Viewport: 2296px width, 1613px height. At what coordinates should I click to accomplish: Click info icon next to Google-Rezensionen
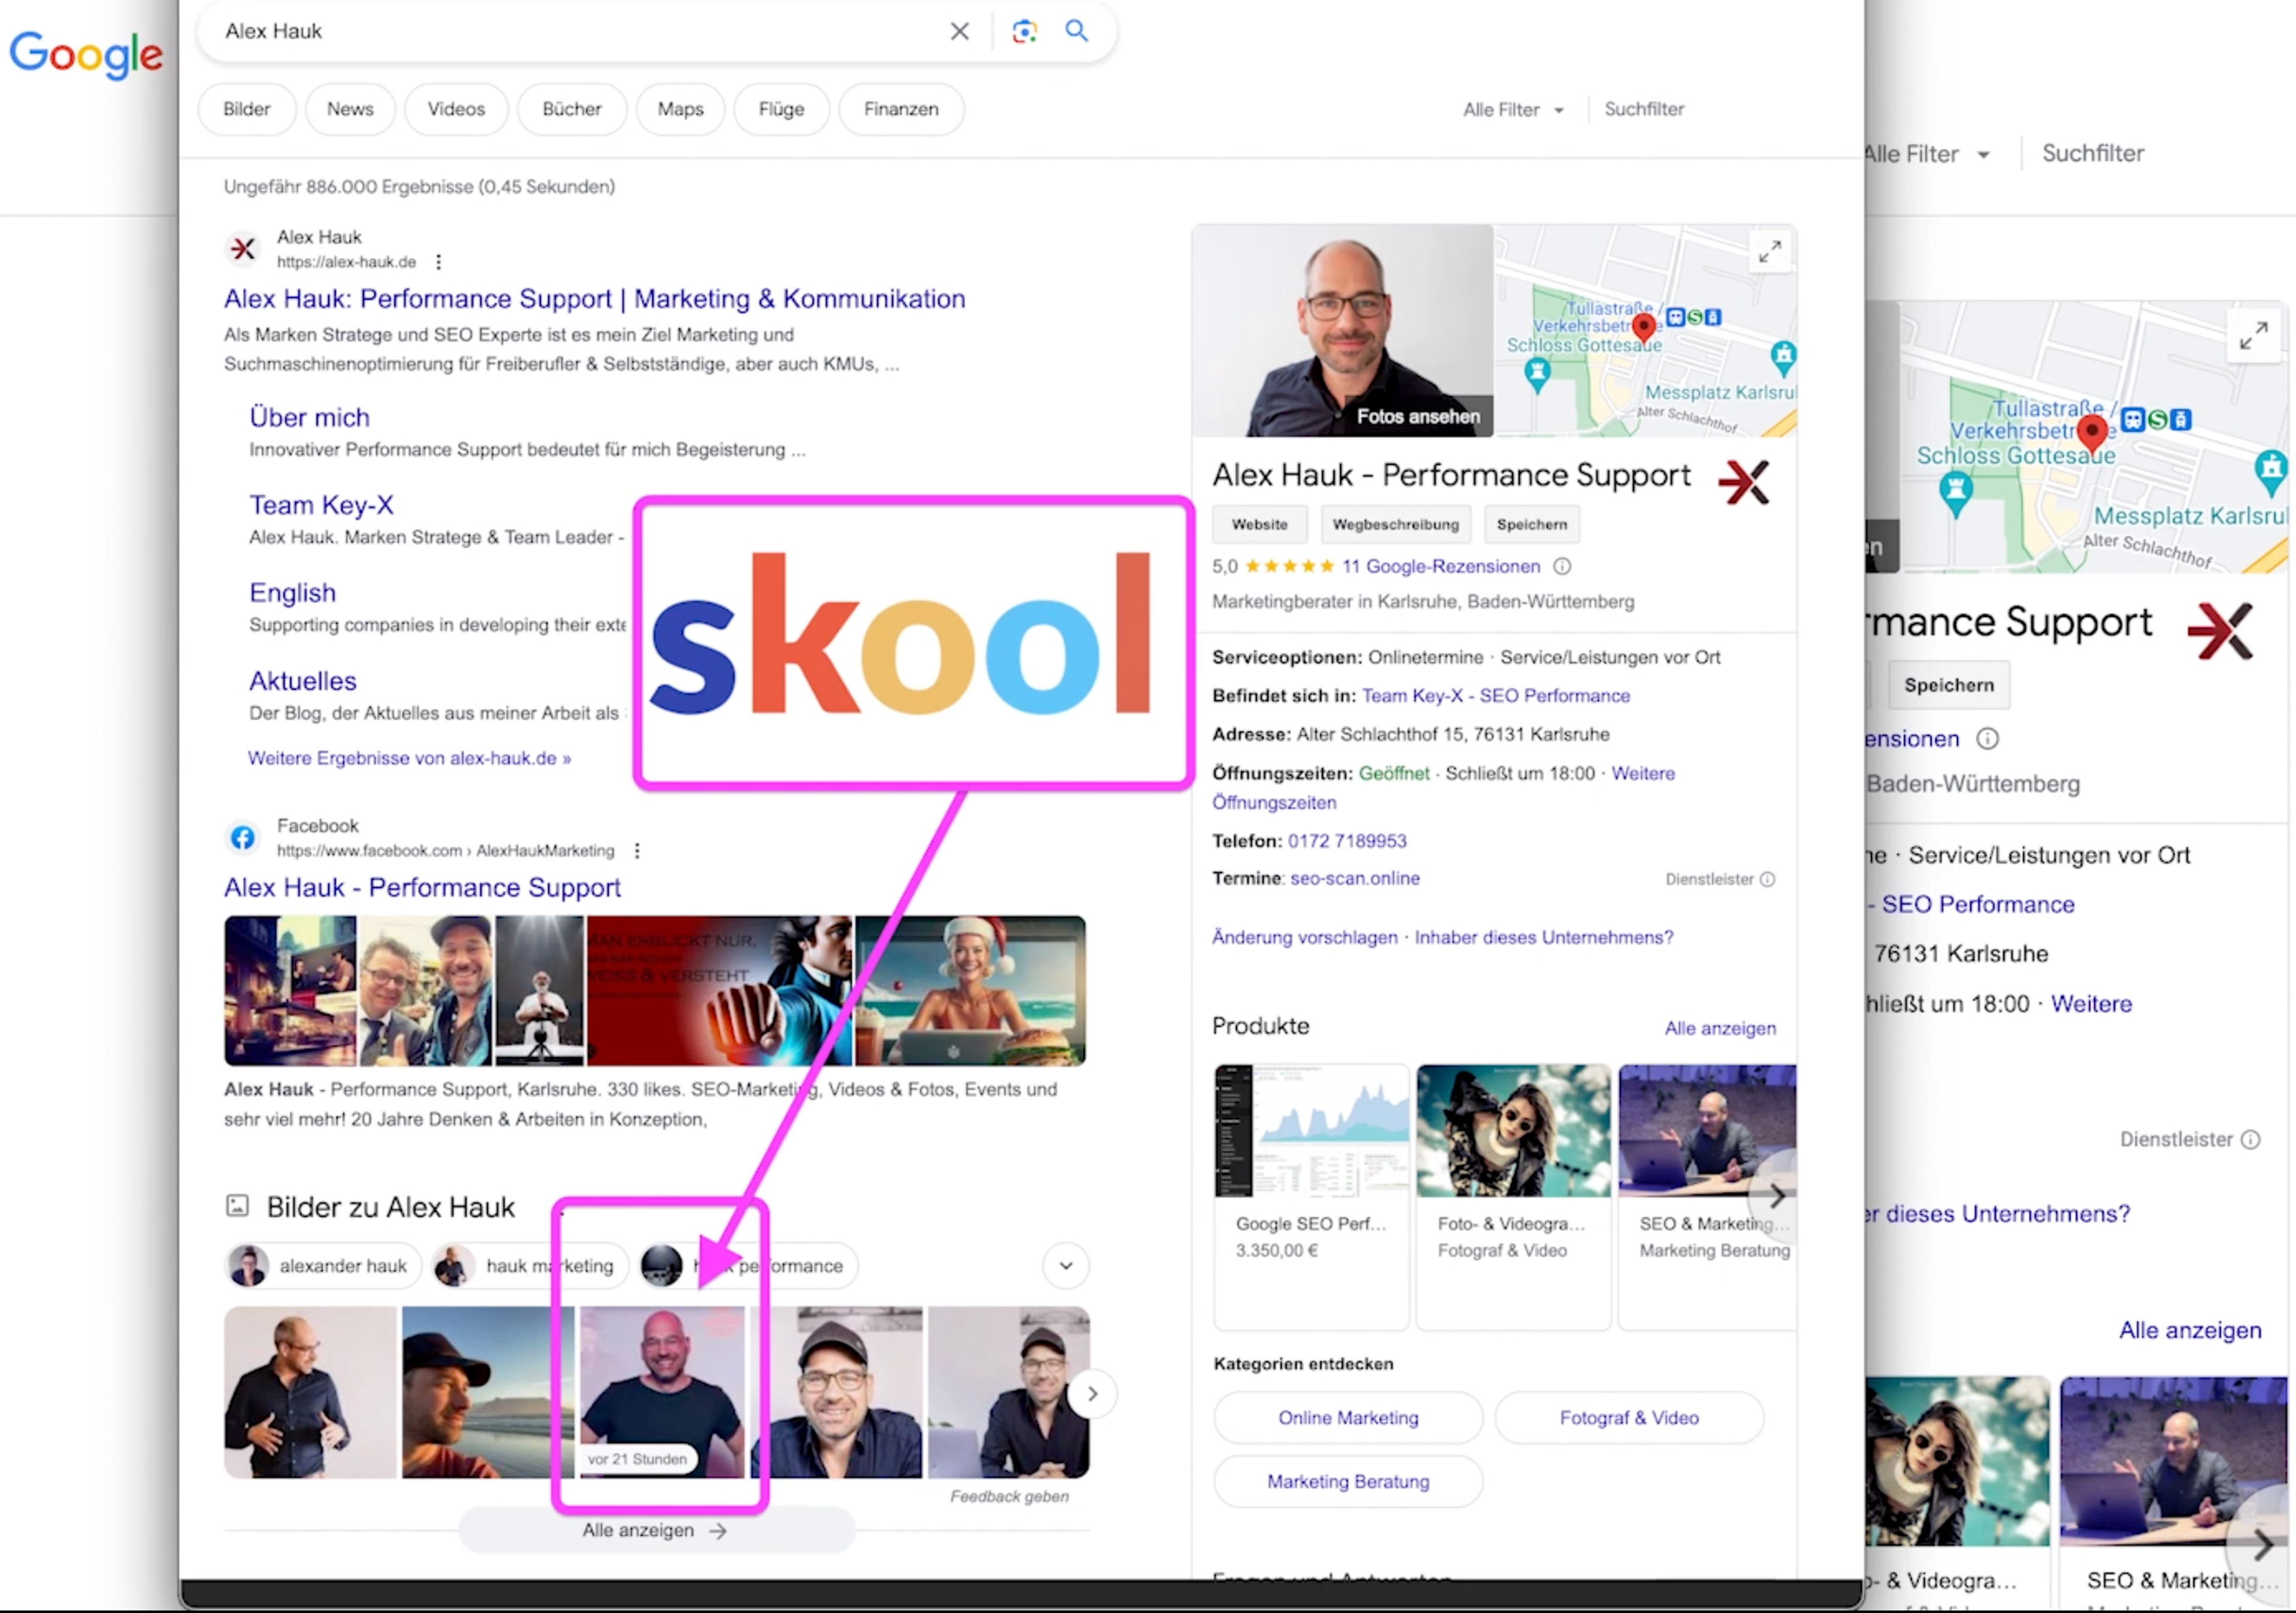(1561, 567)
